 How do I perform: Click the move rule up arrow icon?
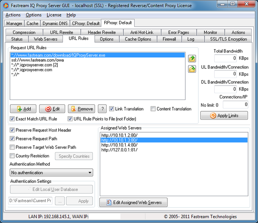click(192, 59)
